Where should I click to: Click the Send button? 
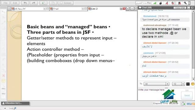(x=187, y=95)
